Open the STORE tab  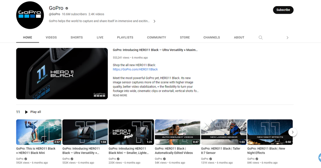185,38
